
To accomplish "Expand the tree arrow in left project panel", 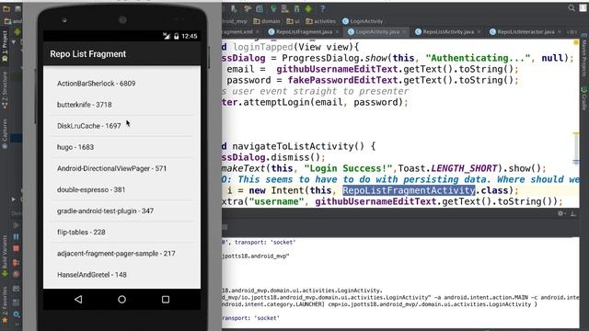I will pyautogui.click(x=14, y=42).
